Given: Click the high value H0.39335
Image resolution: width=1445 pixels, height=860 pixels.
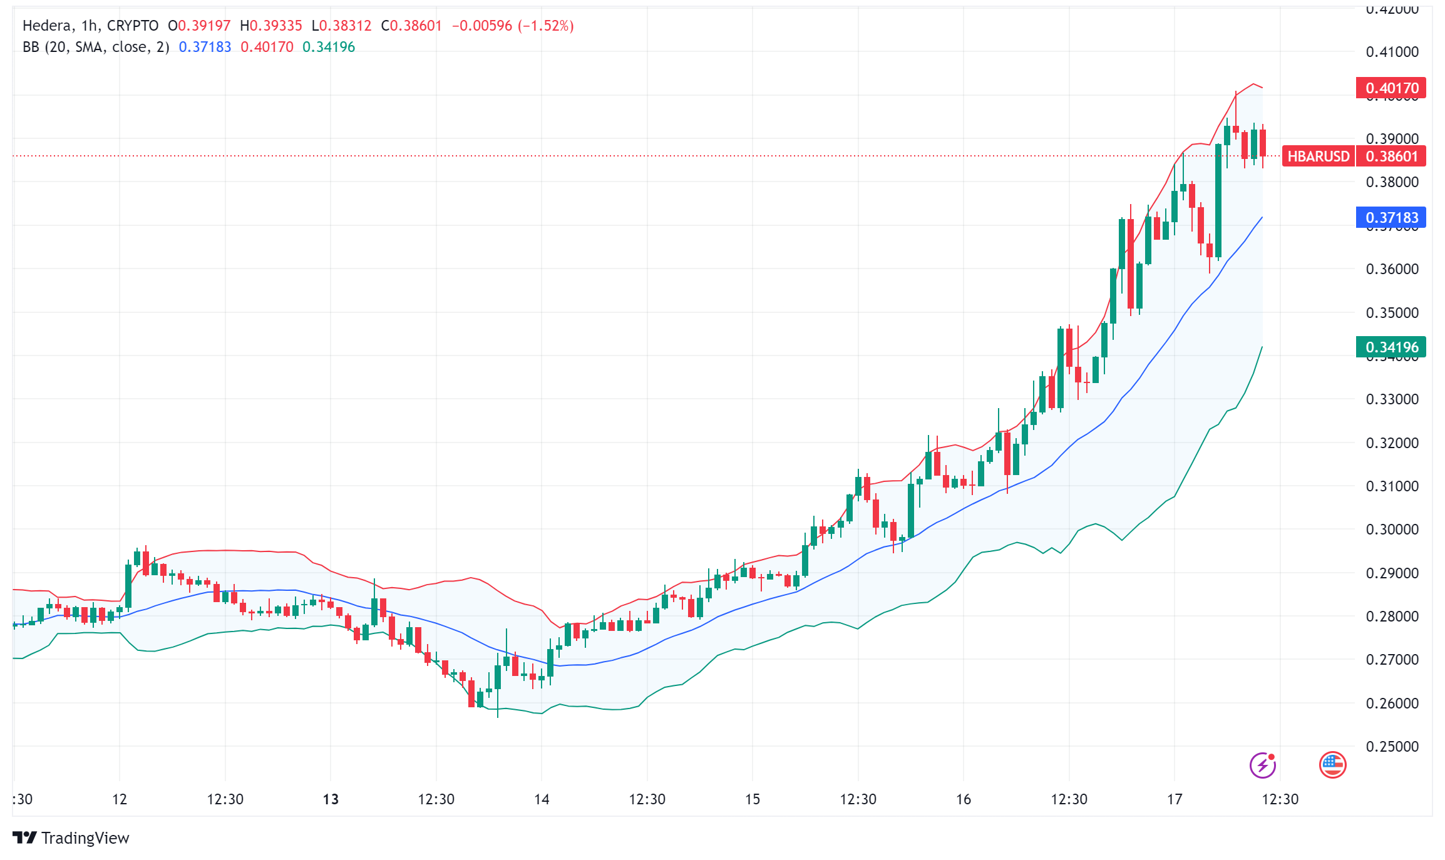Looking at the screenshot, I should point(271,26).
